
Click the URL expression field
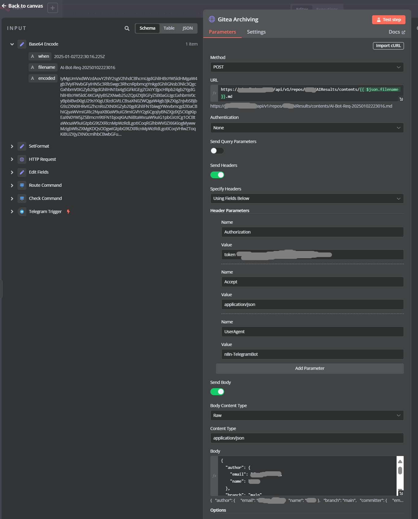(311, 93)
